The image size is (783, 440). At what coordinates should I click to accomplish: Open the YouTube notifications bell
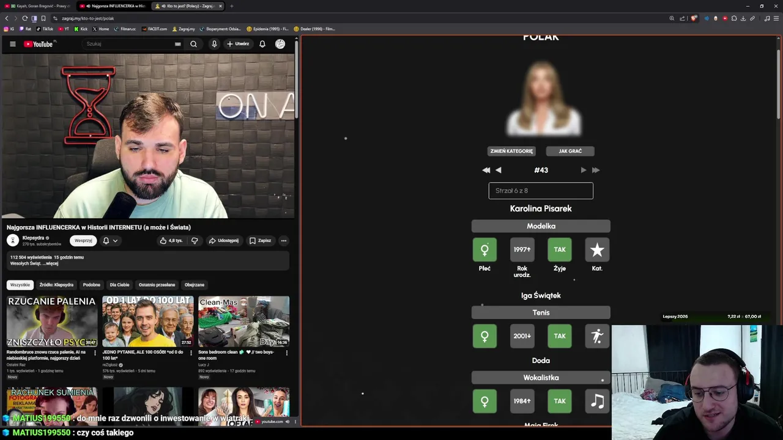click(x=262, y=44)
